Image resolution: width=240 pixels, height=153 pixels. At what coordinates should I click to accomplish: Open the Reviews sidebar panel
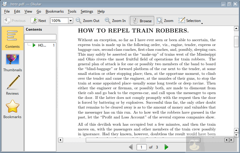tap(13, 85)
